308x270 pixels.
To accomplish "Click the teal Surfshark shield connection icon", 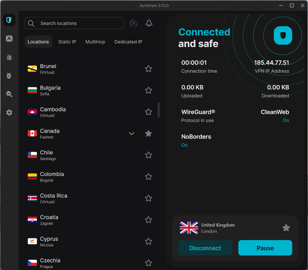I will pyautogui.click(x=283, y=36).
